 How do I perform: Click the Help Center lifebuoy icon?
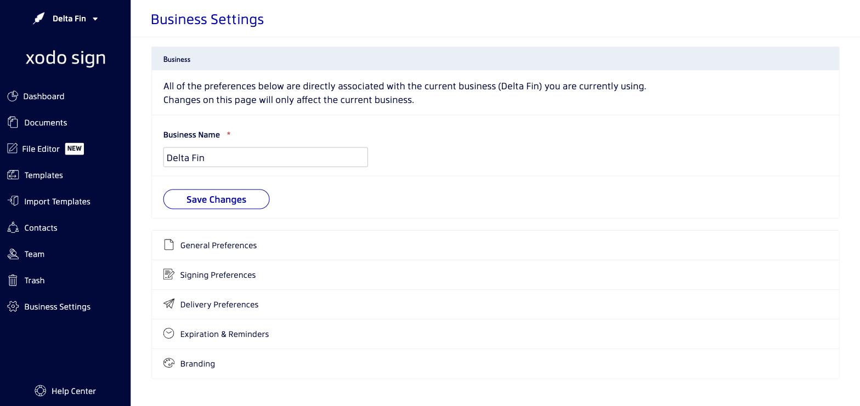coord(40,391)
